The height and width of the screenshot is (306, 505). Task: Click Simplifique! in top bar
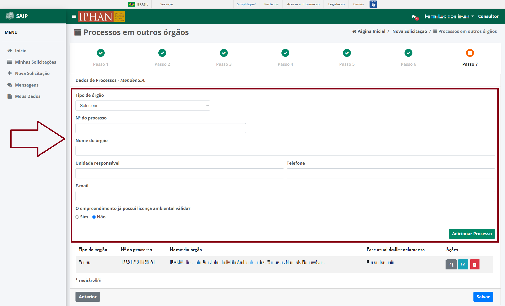click(246, 4)
